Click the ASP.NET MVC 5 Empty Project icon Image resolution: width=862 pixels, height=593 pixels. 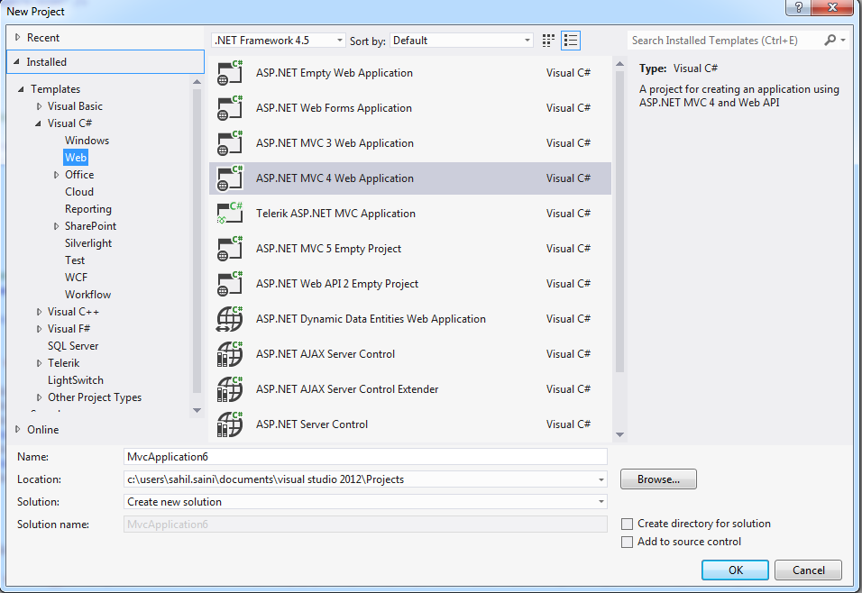[x=229, y=249]
